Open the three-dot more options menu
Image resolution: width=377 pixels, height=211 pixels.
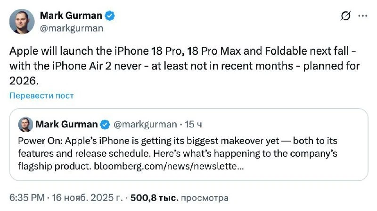click(362, 17)
